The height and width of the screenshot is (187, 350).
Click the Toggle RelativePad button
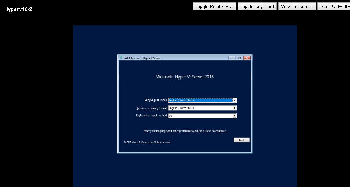pos(214,6)
